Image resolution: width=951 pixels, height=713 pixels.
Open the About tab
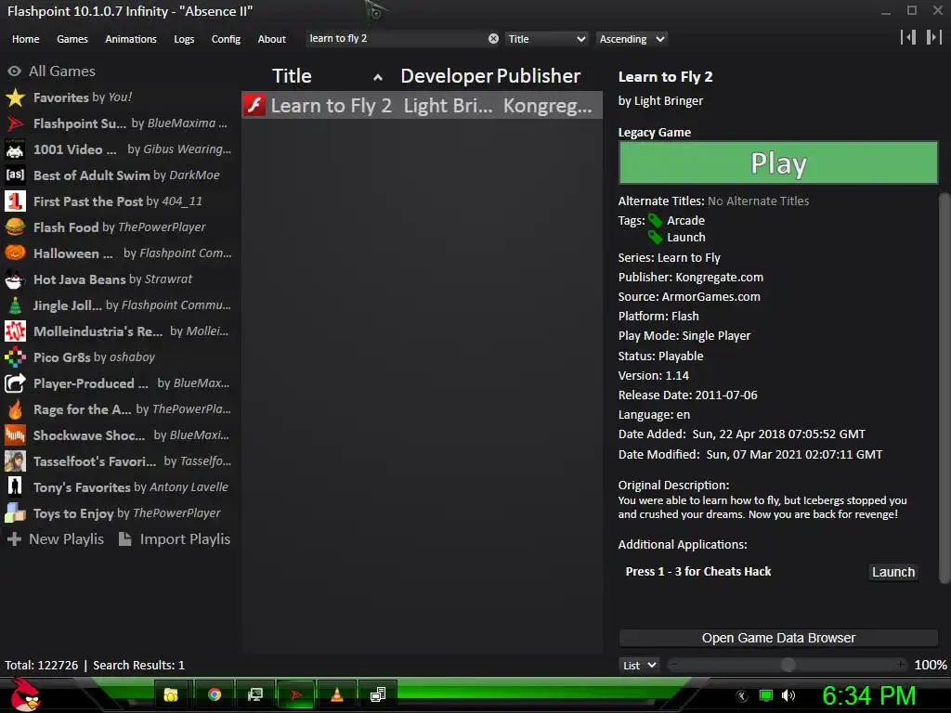point(271,39)
